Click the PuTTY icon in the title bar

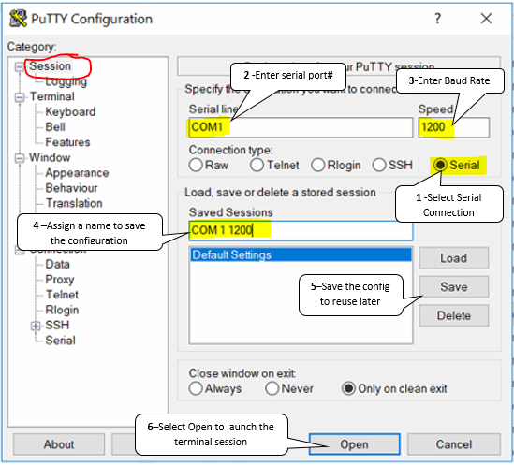click(18, 19)
